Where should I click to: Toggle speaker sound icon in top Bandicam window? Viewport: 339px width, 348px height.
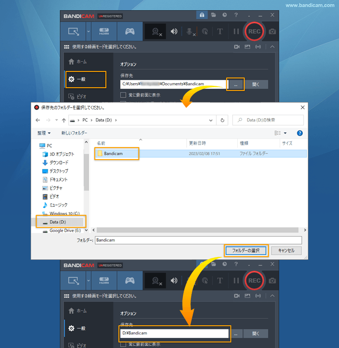coord(174,32)
